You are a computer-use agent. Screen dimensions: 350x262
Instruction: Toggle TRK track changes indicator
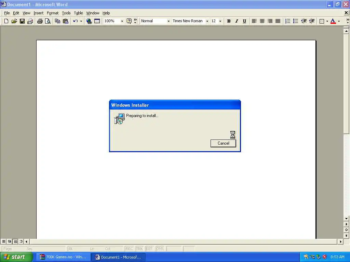click(139, 249)
